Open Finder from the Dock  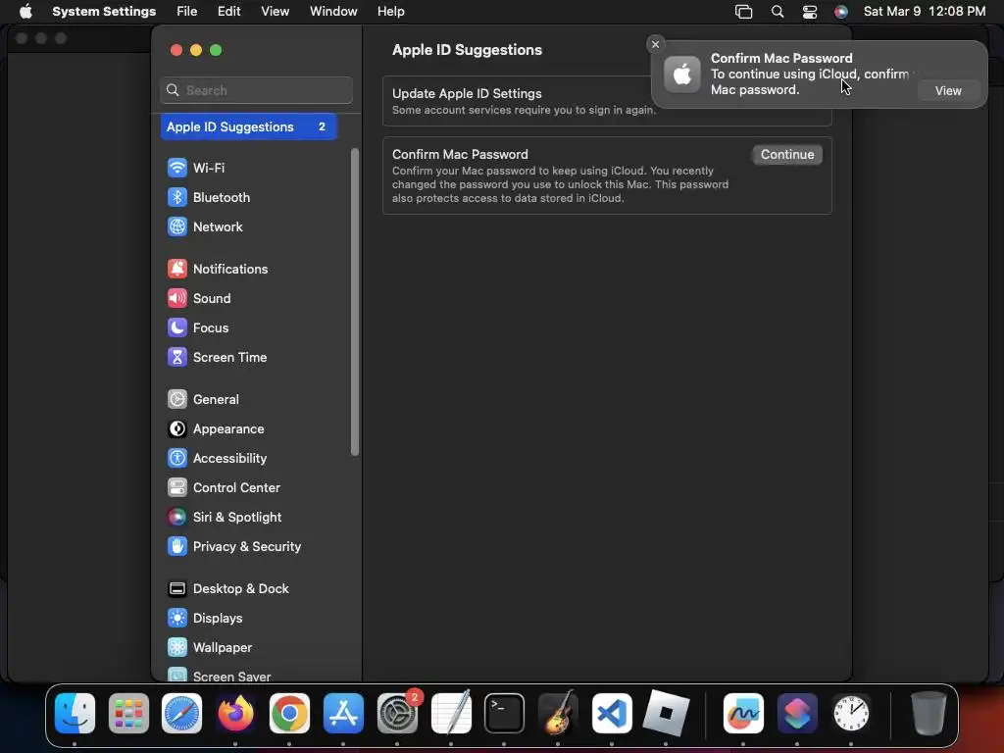pos(75,713)
